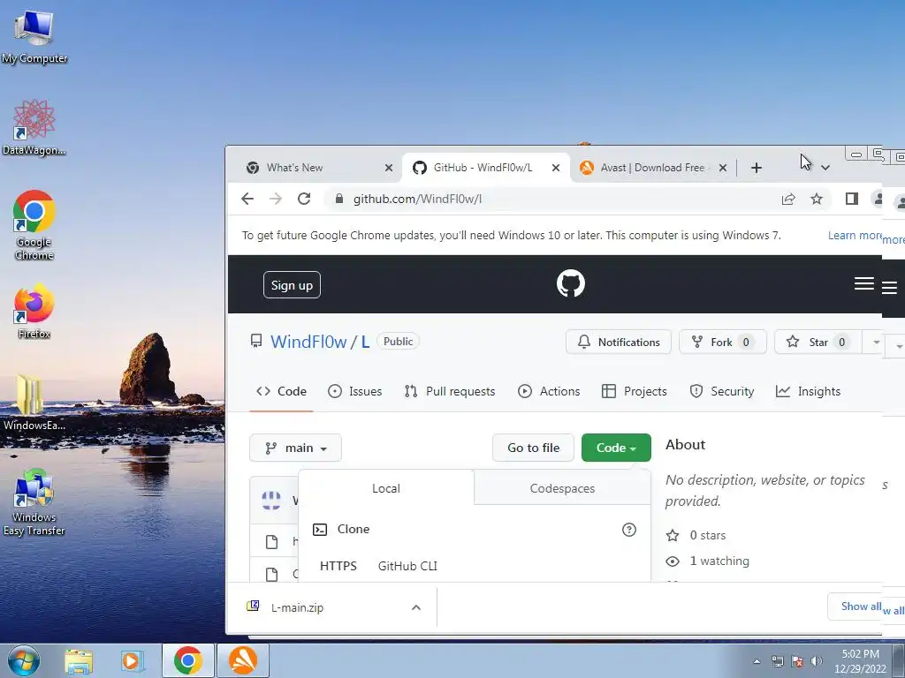Click the address bar URL
Image resolution: width=905 pixels, height=678 pixels.
[417, 199]
